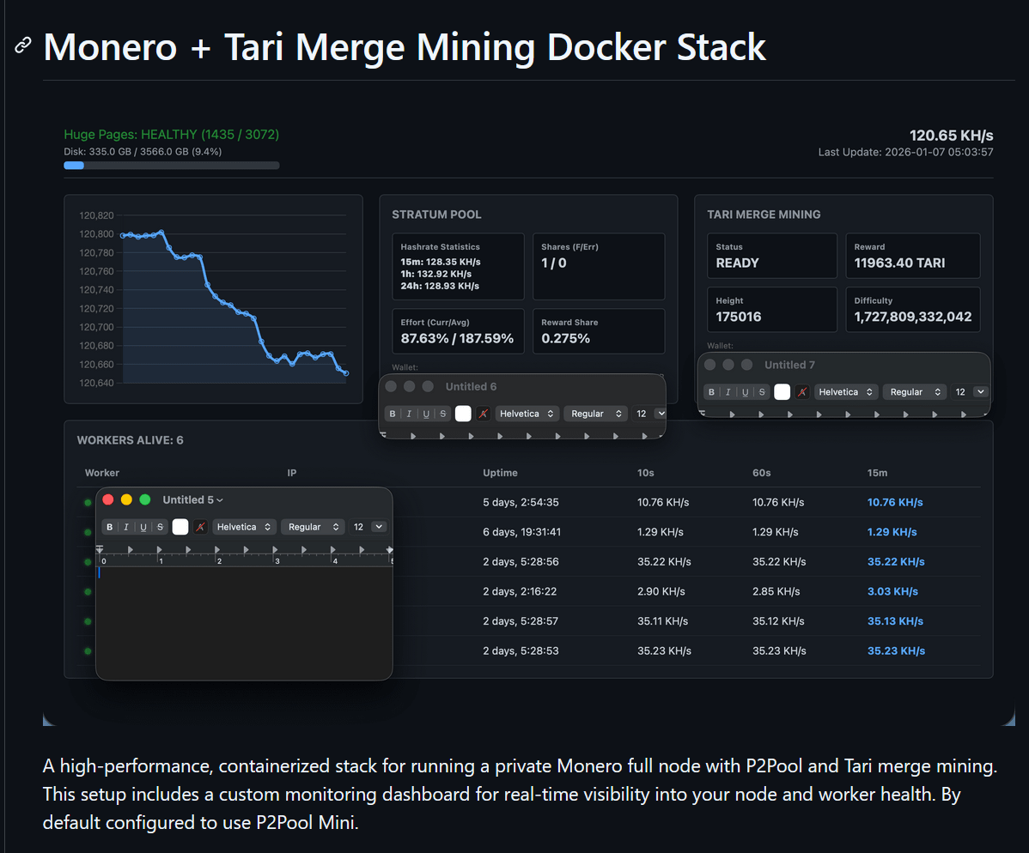The image size is (1029, 853).
Task: Click the Effort 87.63% / 187.59% value
Action: click(x=457, y=339)
